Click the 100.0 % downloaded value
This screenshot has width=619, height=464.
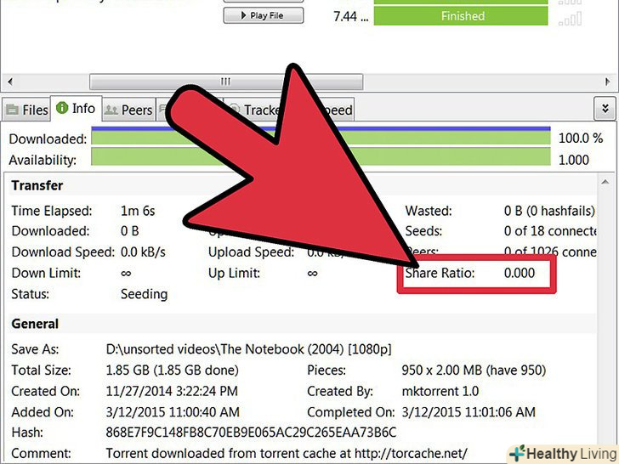point(580,138)
